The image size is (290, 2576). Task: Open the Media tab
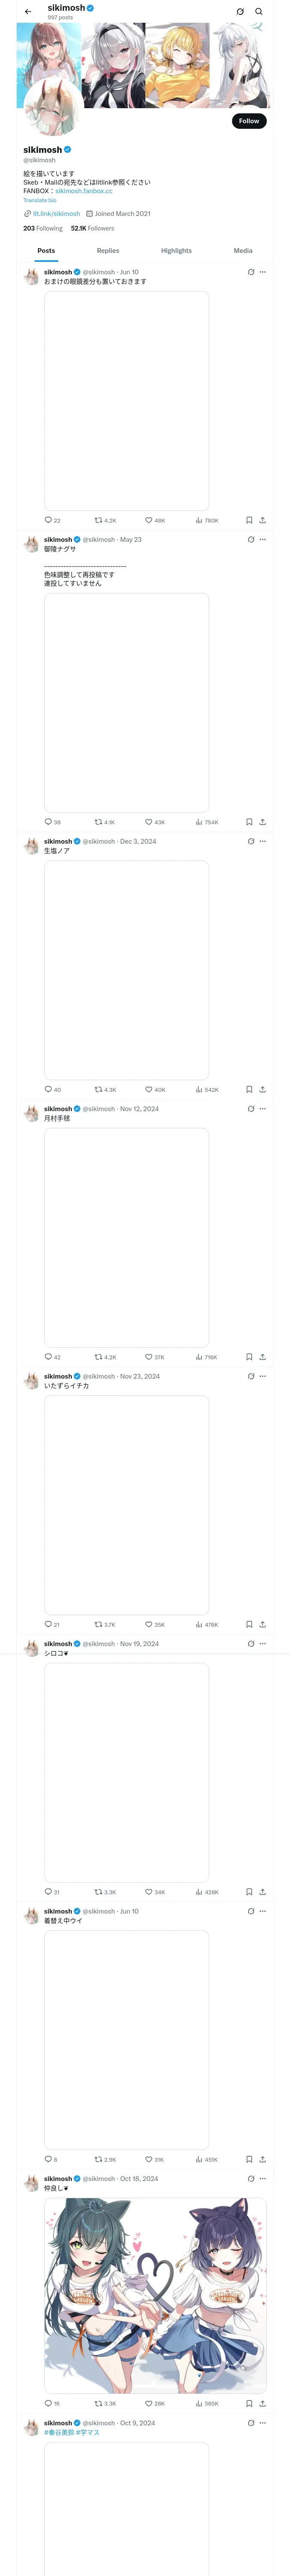243,251
